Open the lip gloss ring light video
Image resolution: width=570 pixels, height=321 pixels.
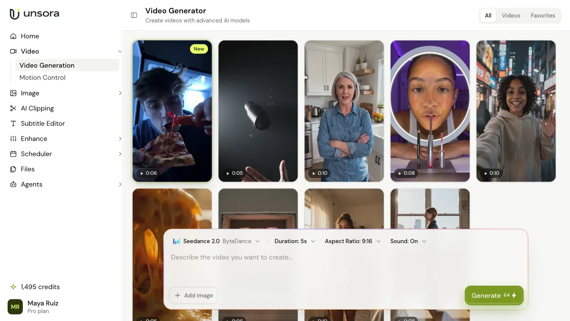[x=430, y=111]
